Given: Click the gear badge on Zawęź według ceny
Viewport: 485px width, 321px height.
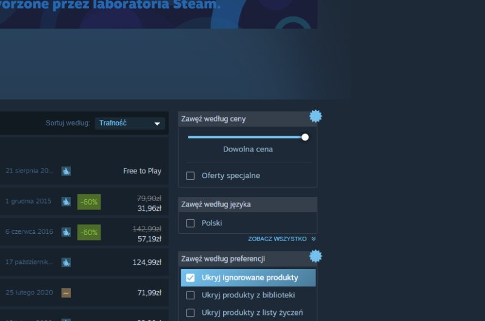Looking at the screenshot, I should click(x=315, y=116).
